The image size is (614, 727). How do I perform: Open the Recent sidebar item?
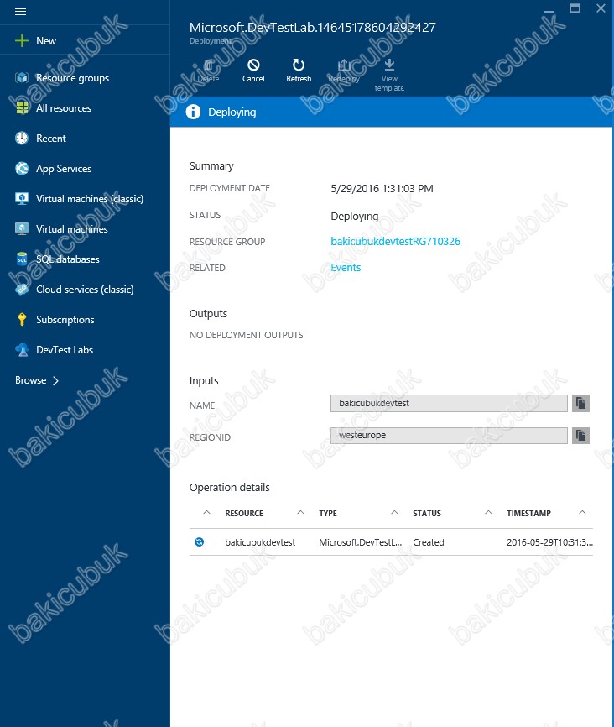pos(51,139)
